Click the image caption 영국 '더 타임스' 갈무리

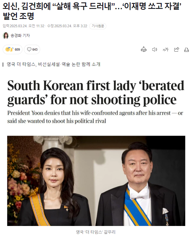coord(96,232)
